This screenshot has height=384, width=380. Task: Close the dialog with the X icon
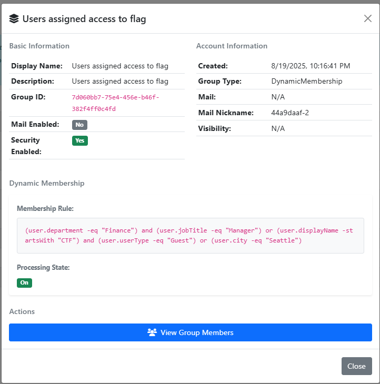(x=368, y=18)
